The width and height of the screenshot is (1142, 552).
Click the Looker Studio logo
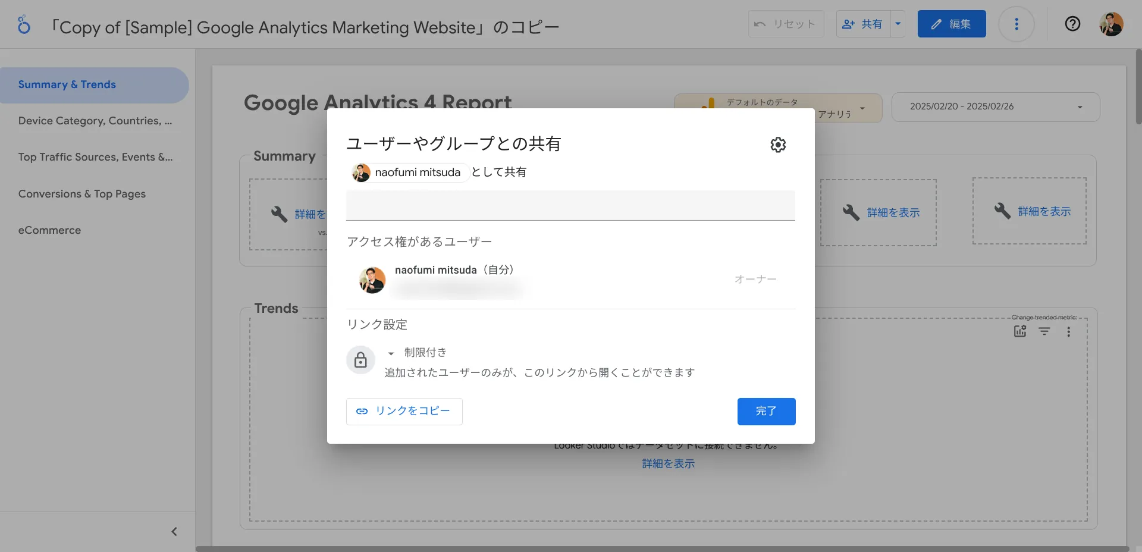24,24
